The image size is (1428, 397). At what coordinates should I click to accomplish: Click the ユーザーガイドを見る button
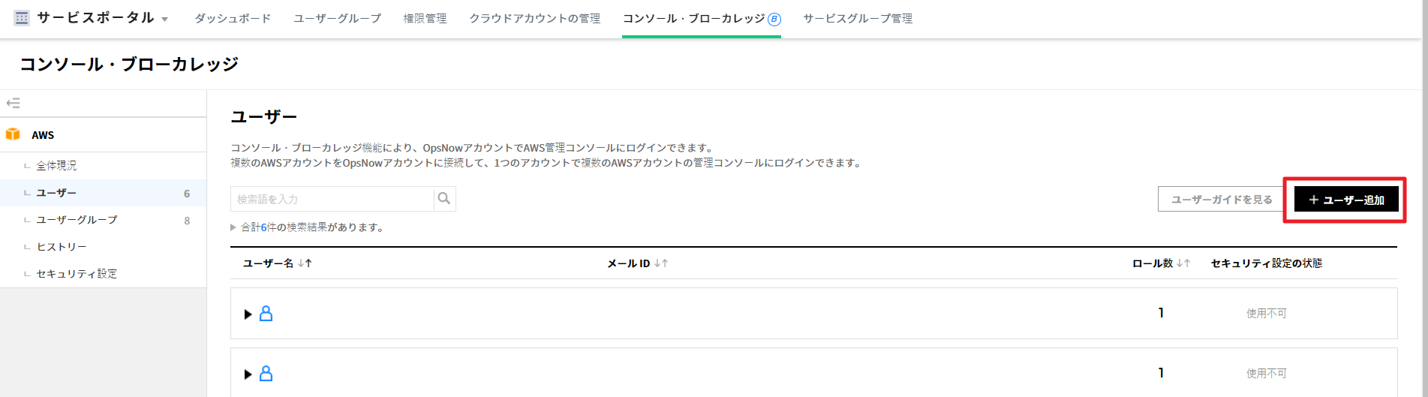click(1221, 200)
